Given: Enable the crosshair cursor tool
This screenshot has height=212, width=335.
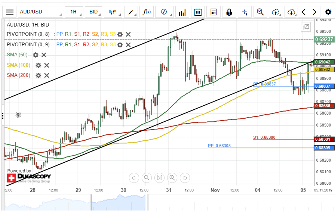Looking at the screenshot, I should coord(245,12).
